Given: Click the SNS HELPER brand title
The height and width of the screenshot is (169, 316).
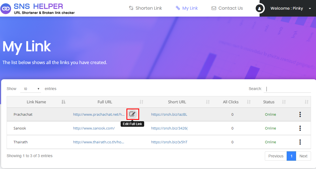Looking at the screenshot, I should [x=38, y=6].
